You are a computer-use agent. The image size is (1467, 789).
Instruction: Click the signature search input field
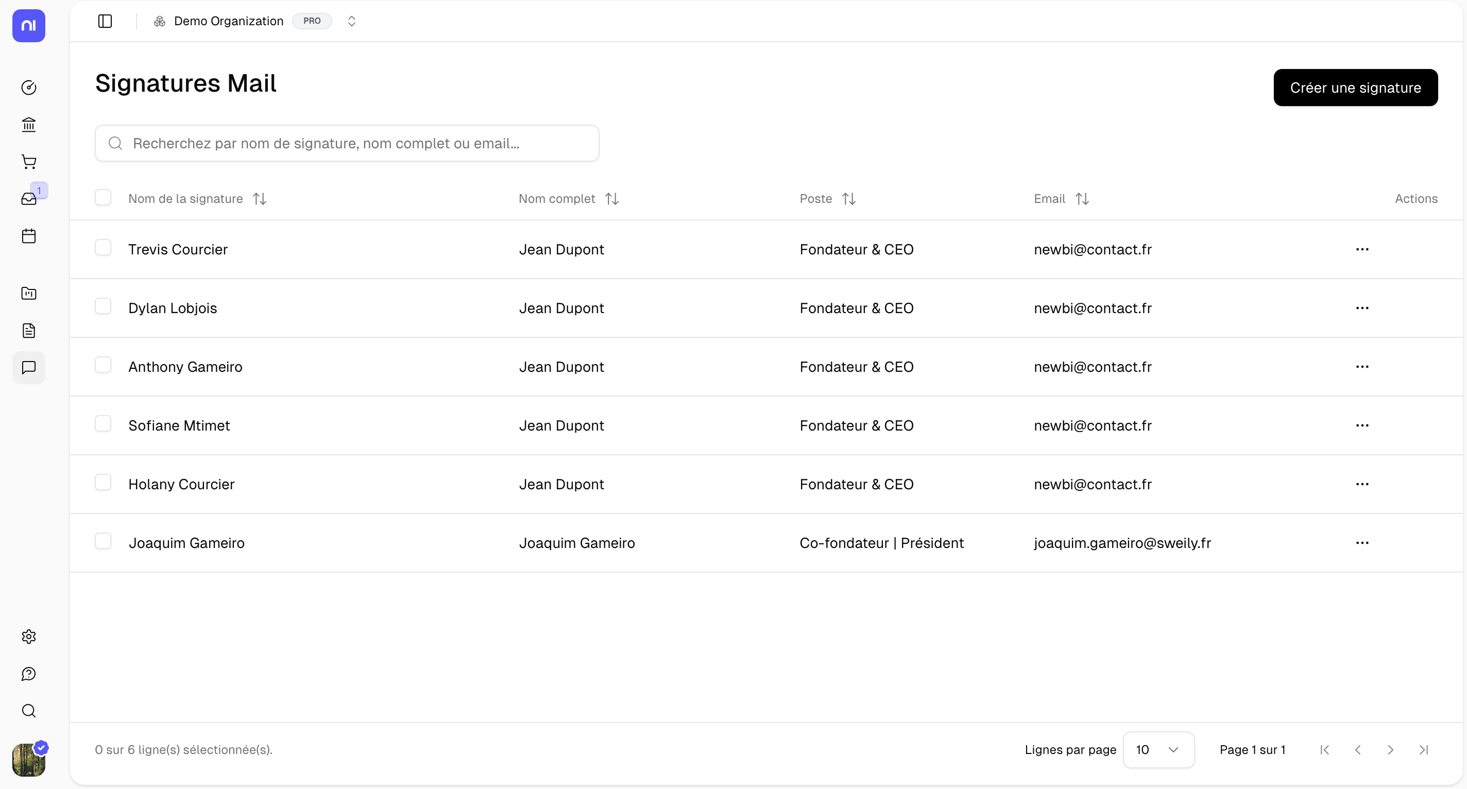point(347,144)
